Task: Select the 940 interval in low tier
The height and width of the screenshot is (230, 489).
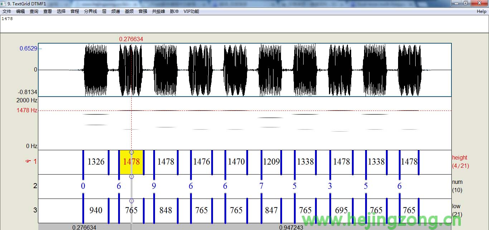Action: point(96,210)
